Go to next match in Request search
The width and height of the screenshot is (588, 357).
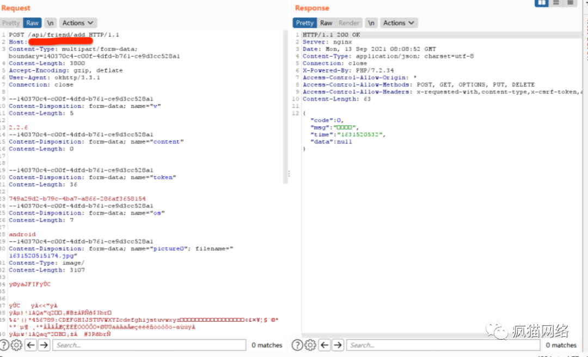coord(44,345)
